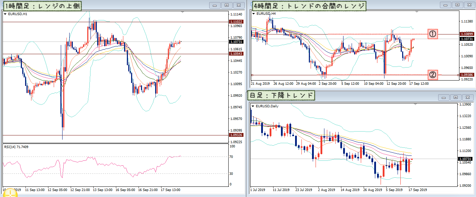
Task: Click the EURUSD,Daily chart title text
Action: coord(267,106)
